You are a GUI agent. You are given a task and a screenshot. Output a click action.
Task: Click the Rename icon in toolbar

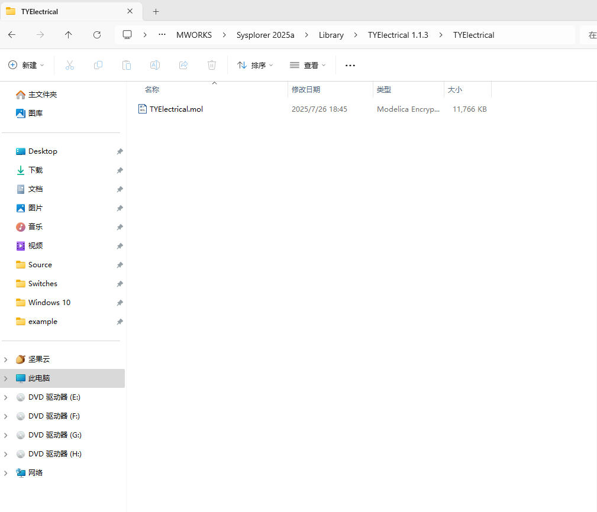click(x=155, y=65)
